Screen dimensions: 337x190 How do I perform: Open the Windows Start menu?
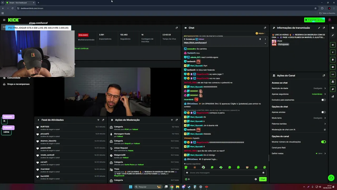click(131, 187)
